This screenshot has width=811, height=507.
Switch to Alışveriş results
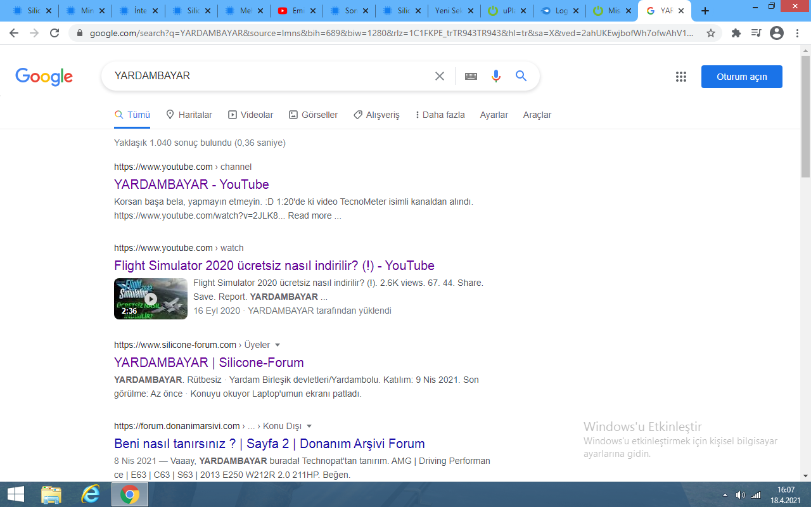point(376,115)
